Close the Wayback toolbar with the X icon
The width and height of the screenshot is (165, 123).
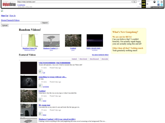(162, 2)
